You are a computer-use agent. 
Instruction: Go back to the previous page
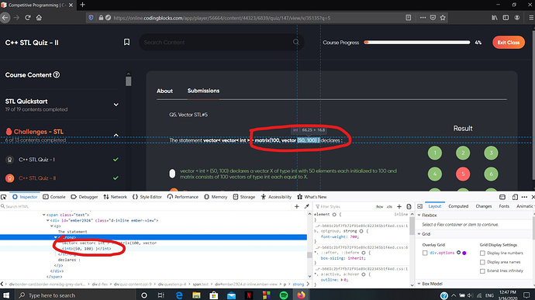pos(5,18)
